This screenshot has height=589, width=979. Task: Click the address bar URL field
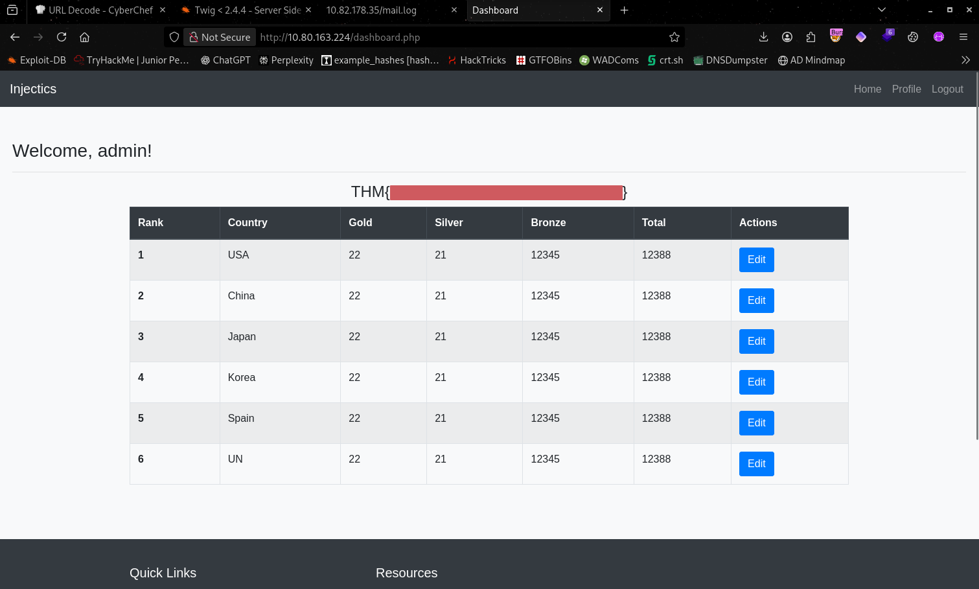[454, 37]
